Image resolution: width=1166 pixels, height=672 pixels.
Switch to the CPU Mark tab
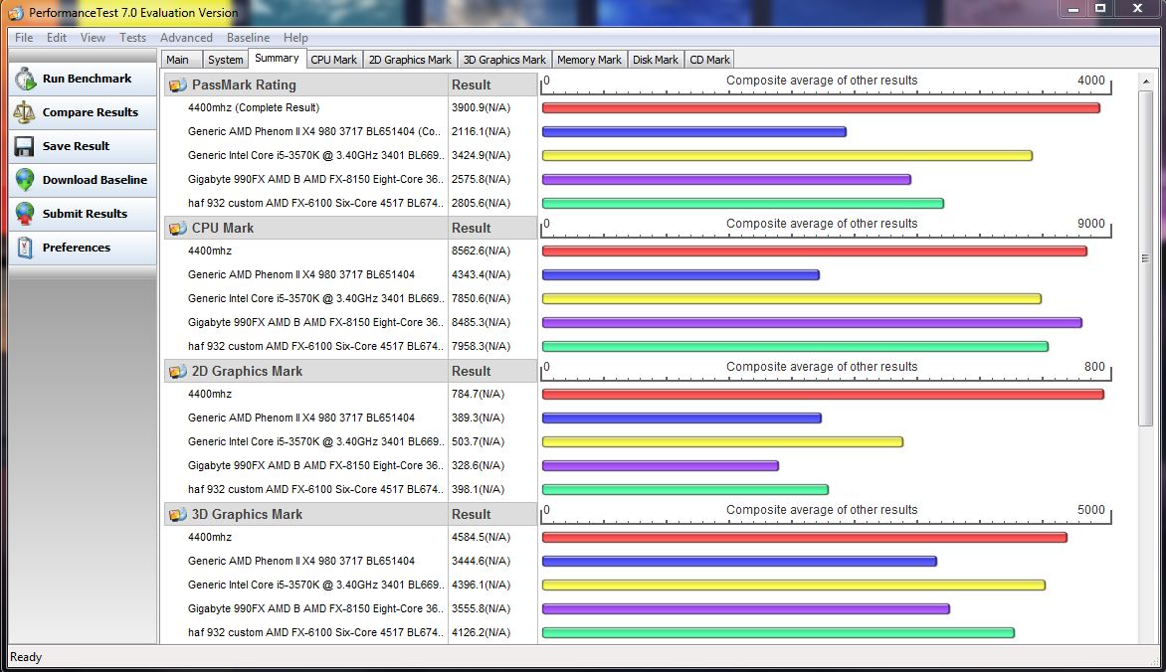(x=334, y=60)
